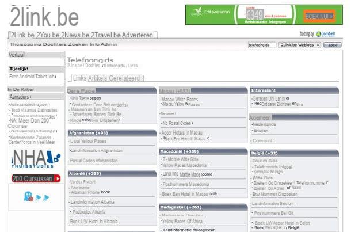The height and width of the screenshot is (232, 351).
Task: Open Bereken UW Lening link
Action: (270, 99)
